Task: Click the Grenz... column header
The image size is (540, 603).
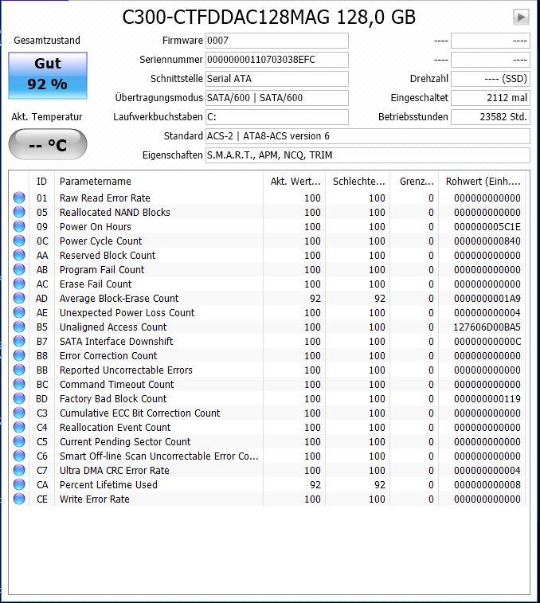Action: 414,181
